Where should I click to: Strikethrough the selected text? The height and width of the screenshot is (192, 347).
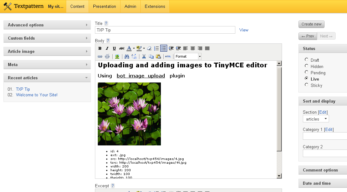[121, 48]
